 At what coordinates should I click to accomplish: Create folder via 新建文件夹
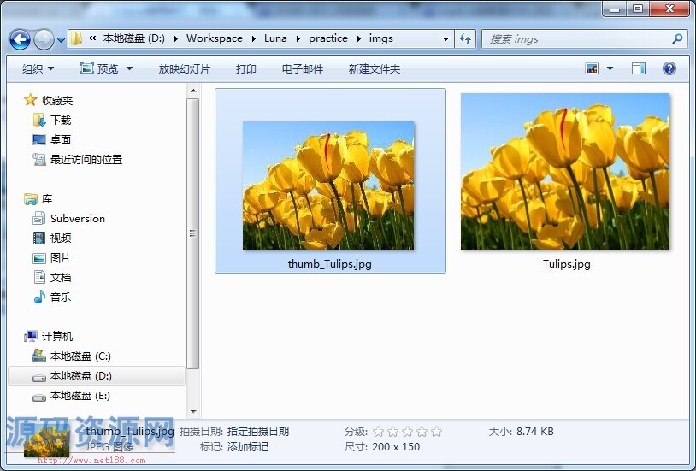(375, 68)
